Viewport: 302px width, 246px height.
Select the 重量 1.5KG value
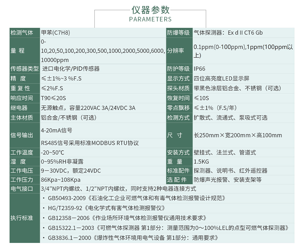(x=199, y=161)
